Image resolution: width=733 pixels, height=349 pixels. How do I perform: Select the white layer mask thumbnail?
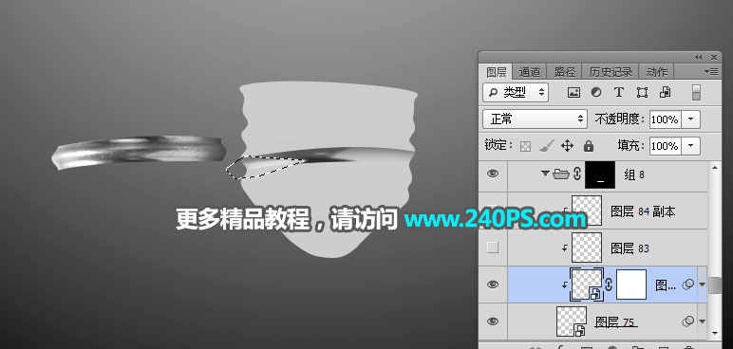pyautogui.click(x=631, y=285)
